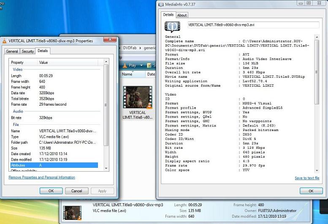Click the Name column header in Explorer

(x=133, y=74)
